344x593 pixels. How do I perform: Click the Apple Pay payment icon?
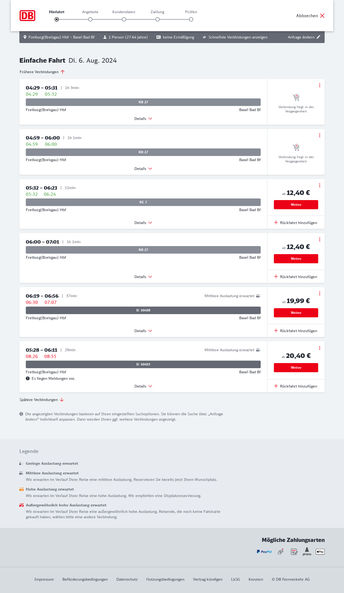[x=320, y=552]
